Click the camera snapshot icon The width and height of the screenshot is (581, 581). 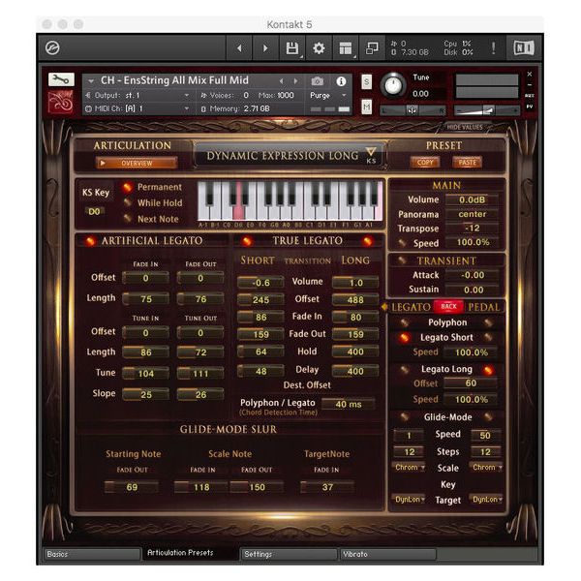tap(317, 81)
